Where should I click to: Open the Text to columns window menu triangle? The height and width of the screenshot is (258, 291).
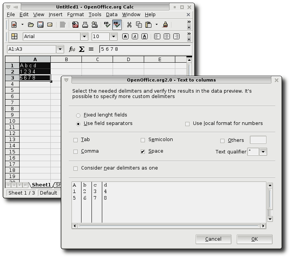coord(66,80)
